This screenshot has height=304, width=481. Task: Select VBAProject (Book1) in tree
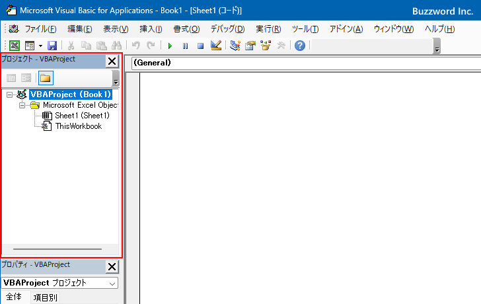tap(71, 95)
